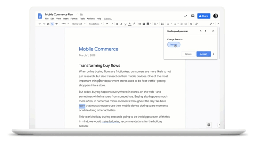Open the Editing mode pencil dropdown
This screenshot has width=256, height=144.
pos(212,24)
